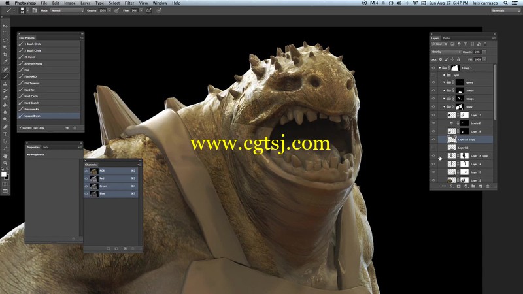This screenshot has width=523, height=294.
Task: Toggle Quick Mask mode icon
Action: coord(5,184)
